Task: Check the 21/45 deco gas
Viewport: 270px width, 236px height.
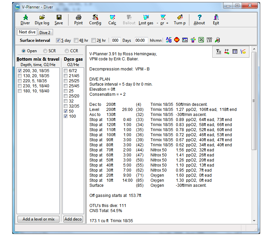Action: 65,76
